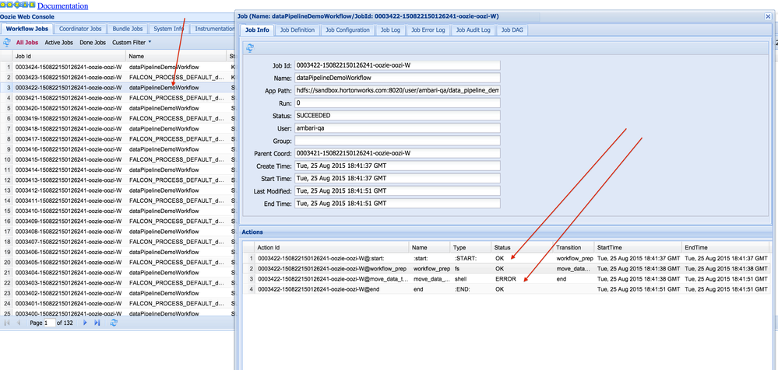Click the page number input field
The width and height of the screenshot is (778, 370).
[51, 322]
